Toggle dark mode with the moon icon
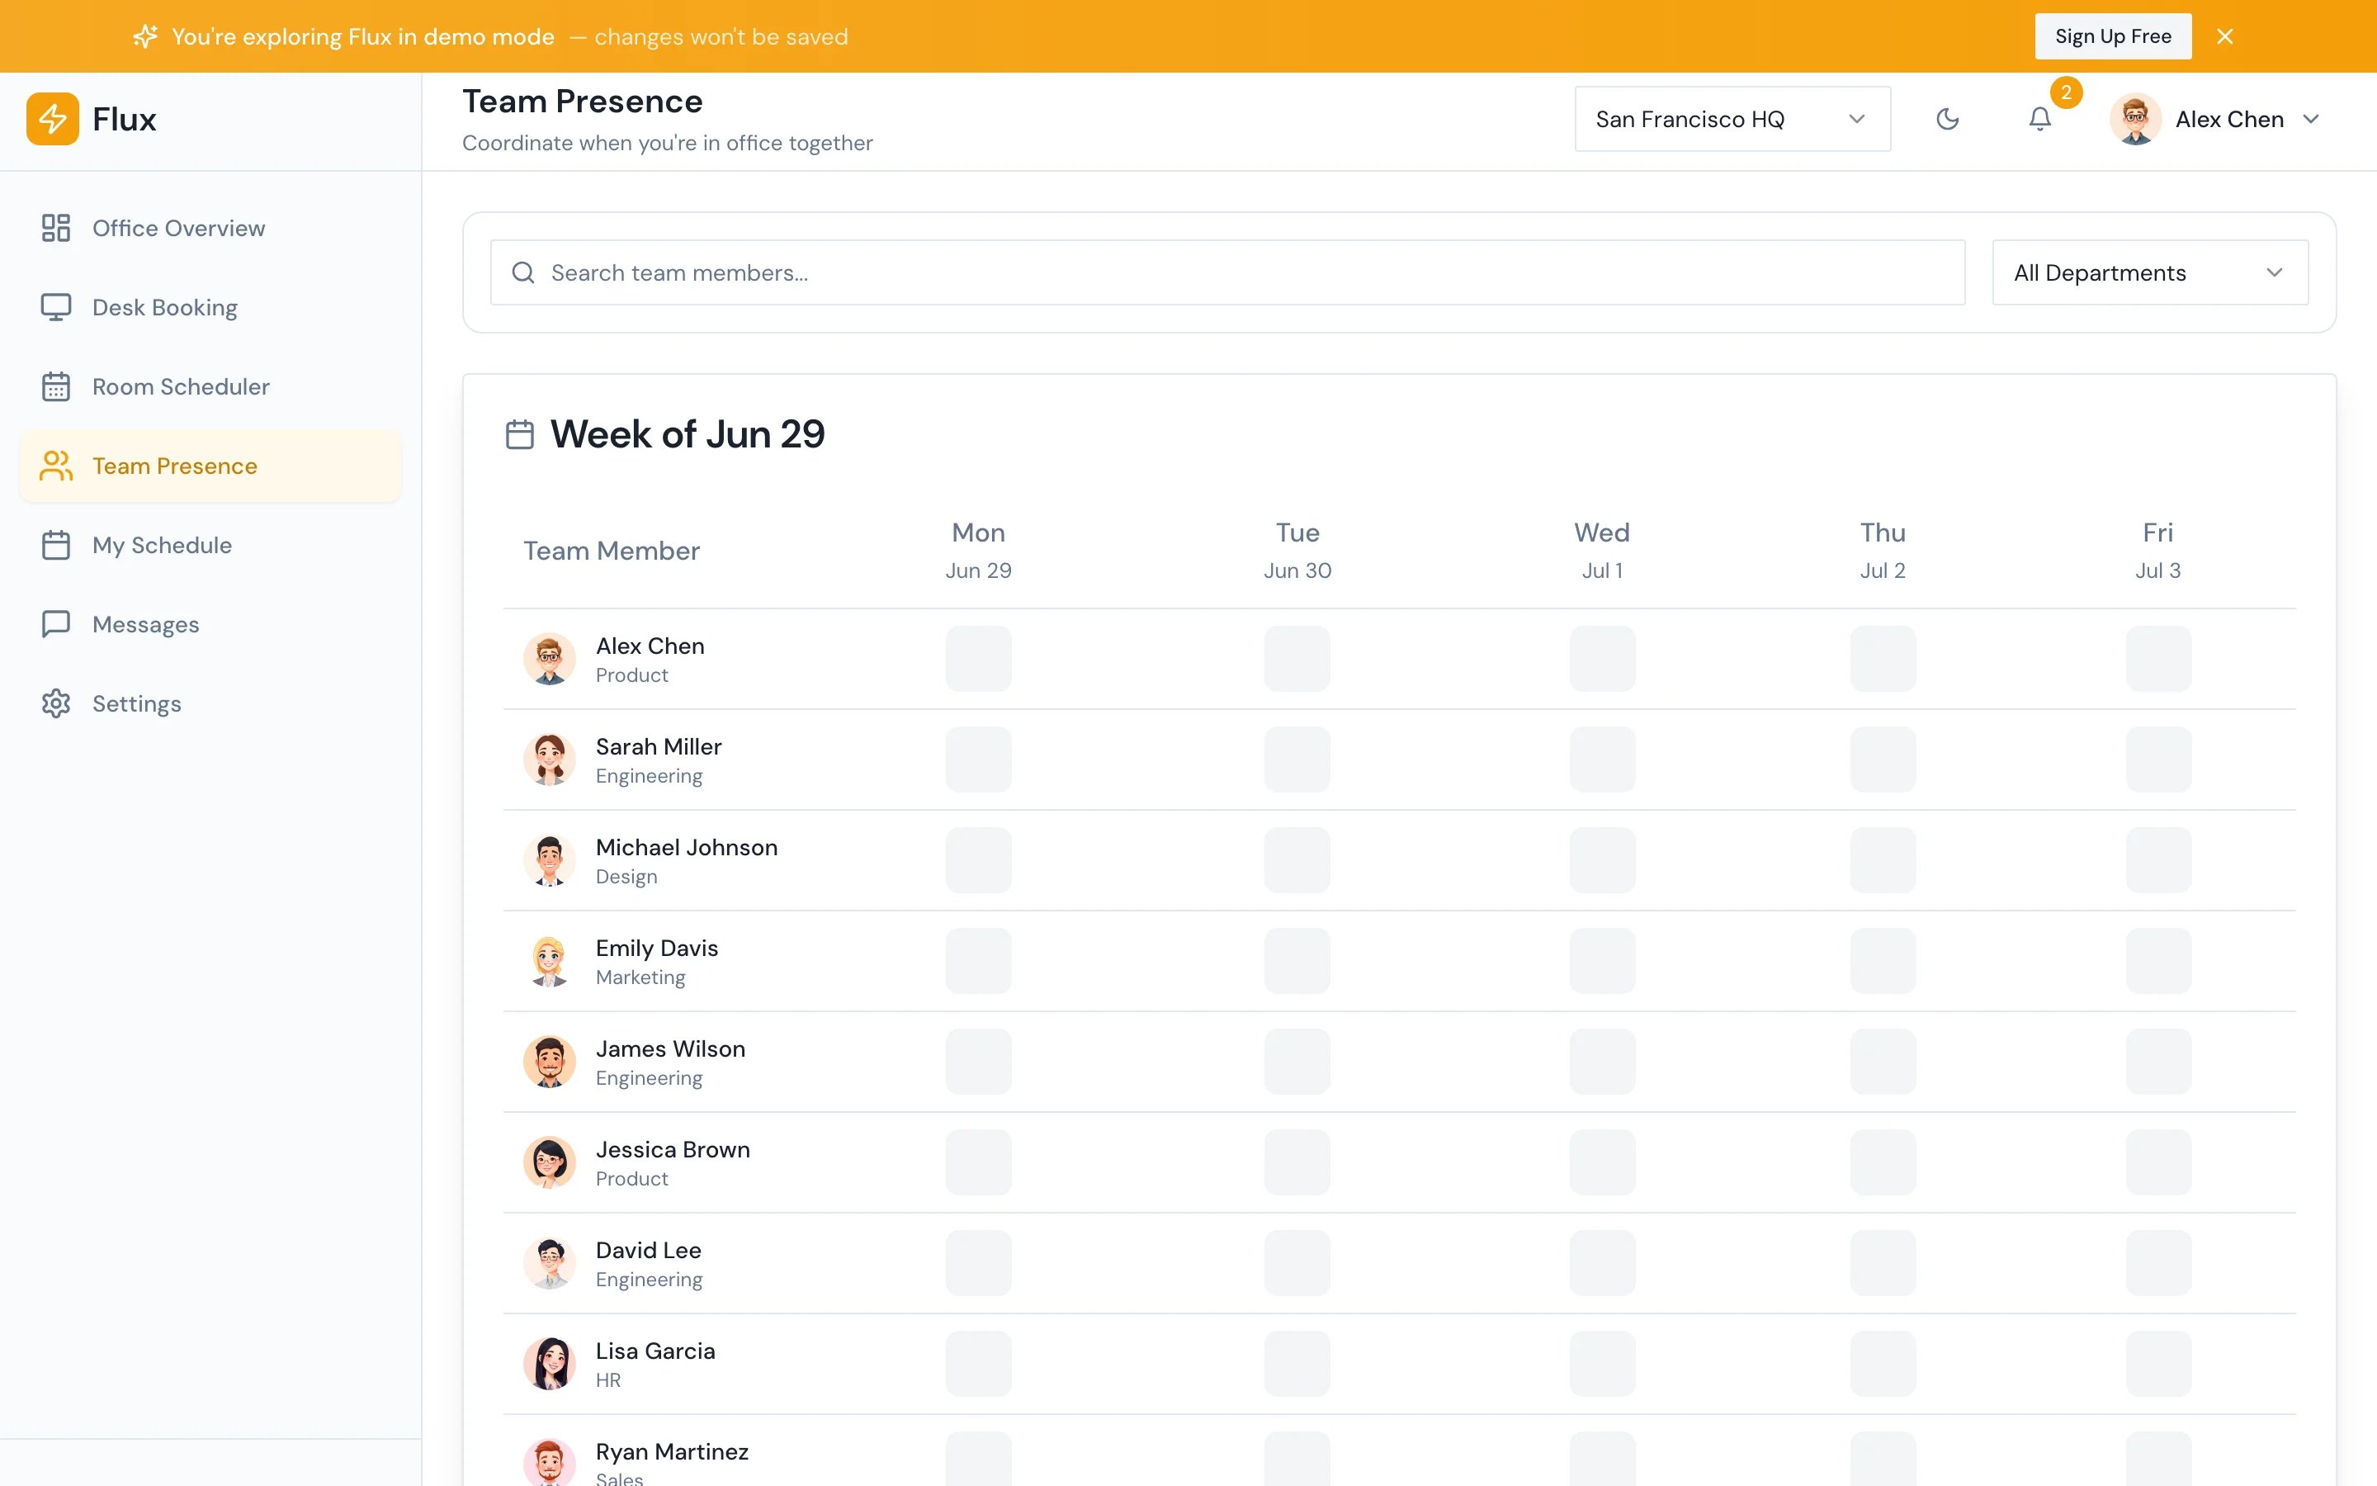2377x1486 pixels. coord(1947,119)
